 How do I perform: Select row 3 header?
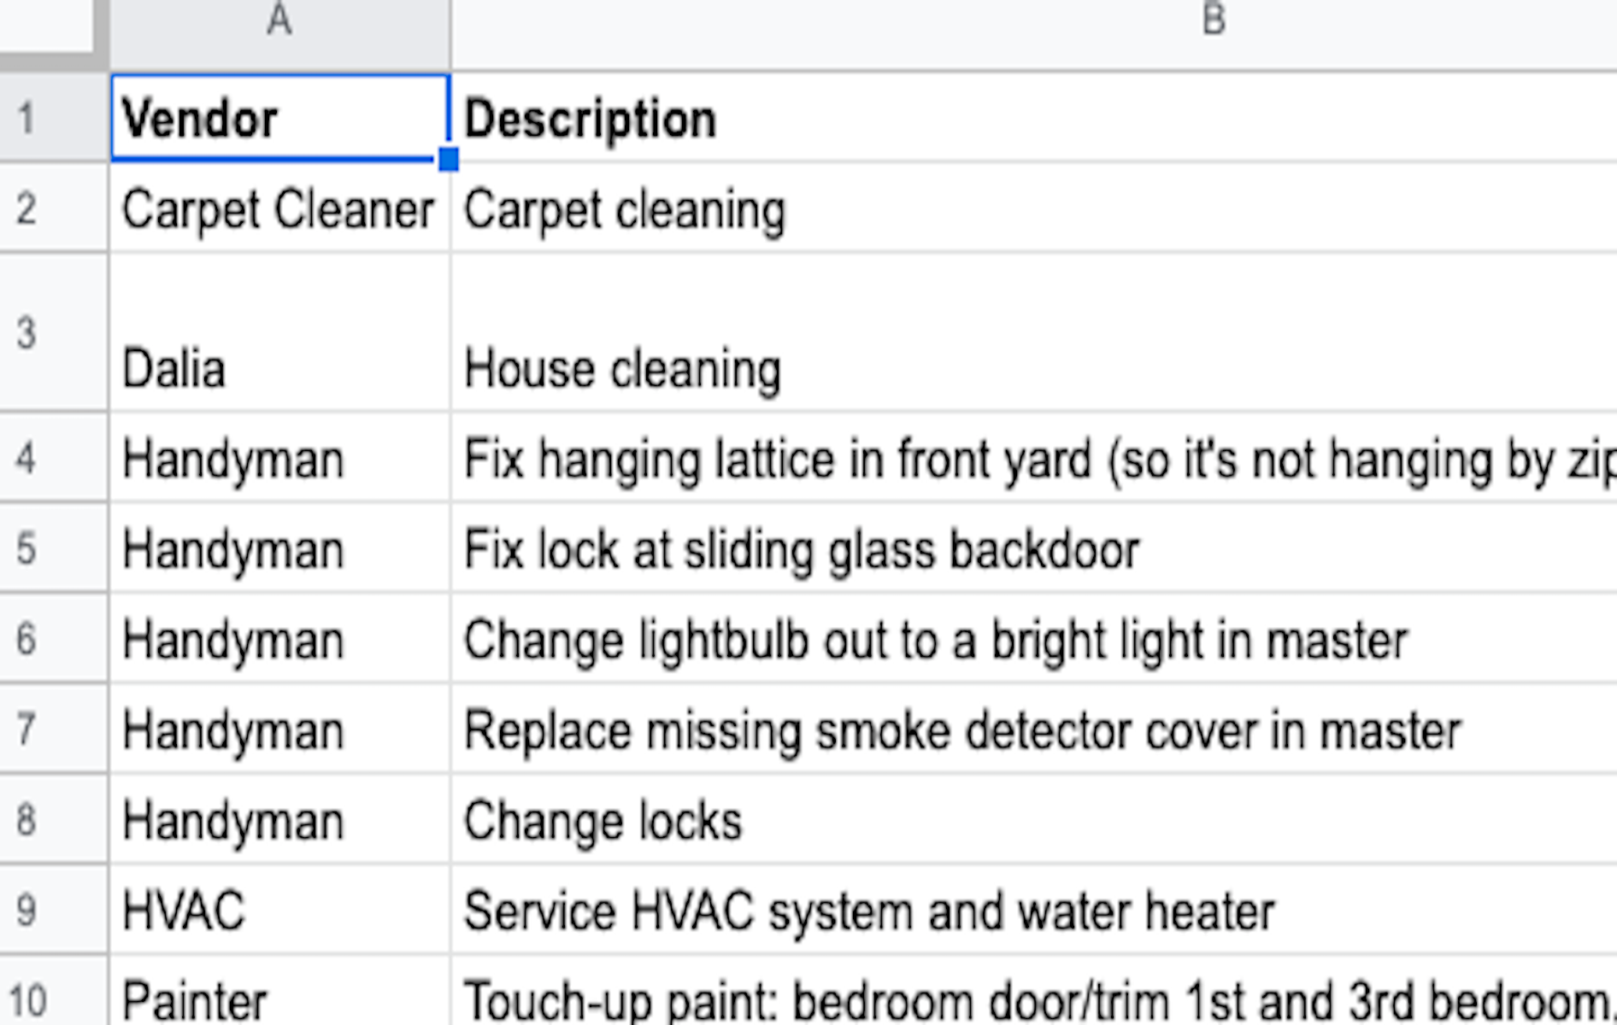(x=53, y=331)
